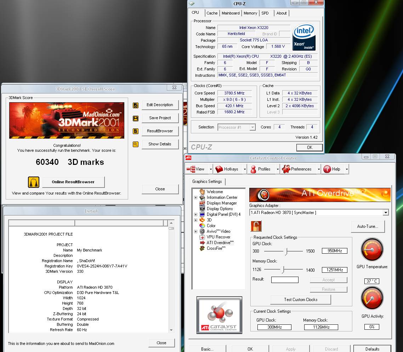Image resolution: width=403 pixels, height=352 pixels.
Task: Click the Close button in Details window
Action: pyautogui.click(x=161, y=343)
